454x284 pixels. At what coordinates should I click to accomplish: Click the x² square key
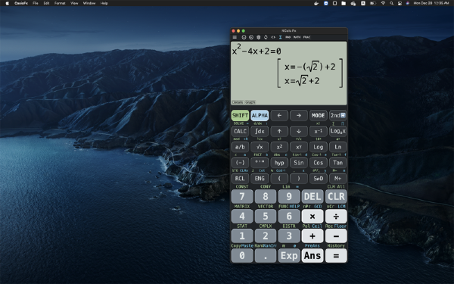(279, 147)
